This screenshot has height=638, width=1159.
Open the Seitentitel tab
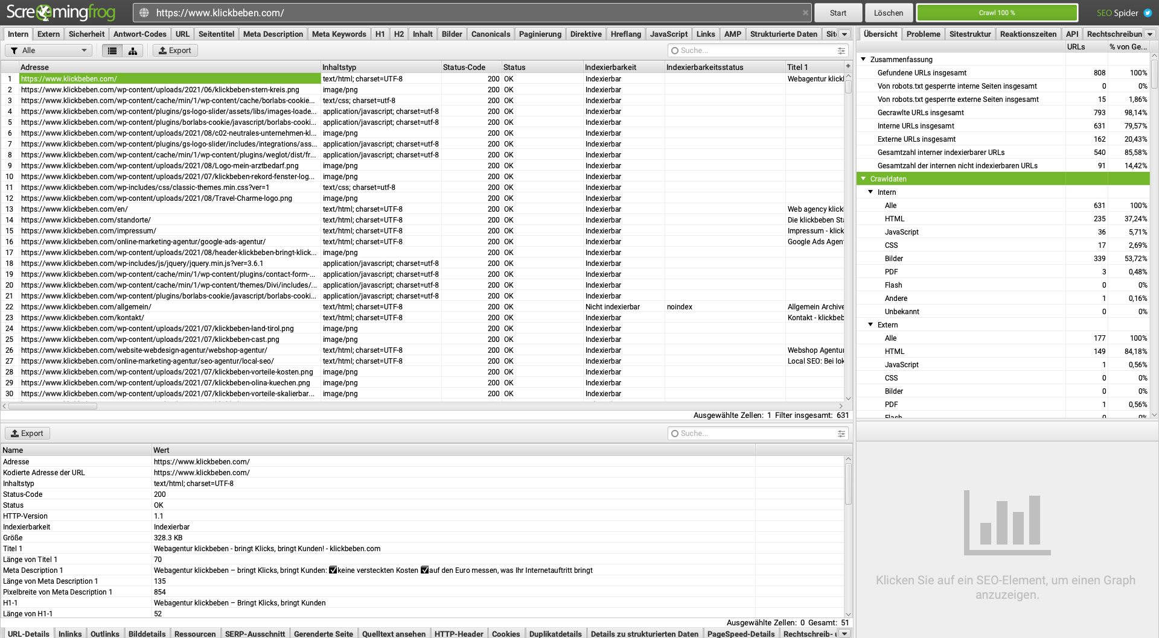[216, 34]
